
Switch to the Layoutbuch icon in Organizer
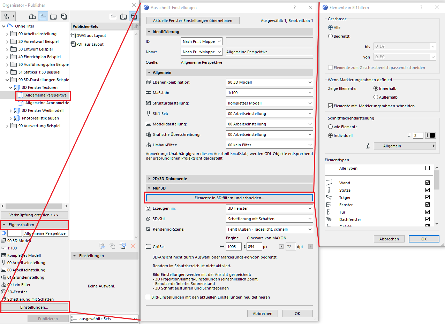click(54, 16)
